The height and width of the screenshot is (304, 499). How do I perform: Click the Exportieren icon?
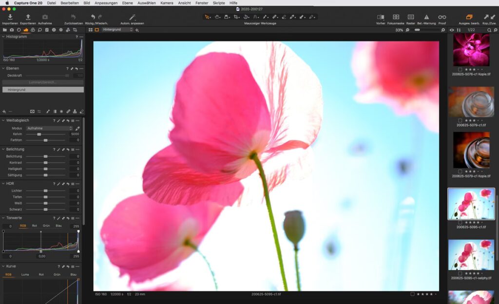pos(28,17)
